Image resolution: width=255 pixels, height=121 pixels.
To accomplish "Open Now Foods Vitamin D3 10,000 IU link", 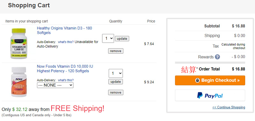I will tap(65, 69).
